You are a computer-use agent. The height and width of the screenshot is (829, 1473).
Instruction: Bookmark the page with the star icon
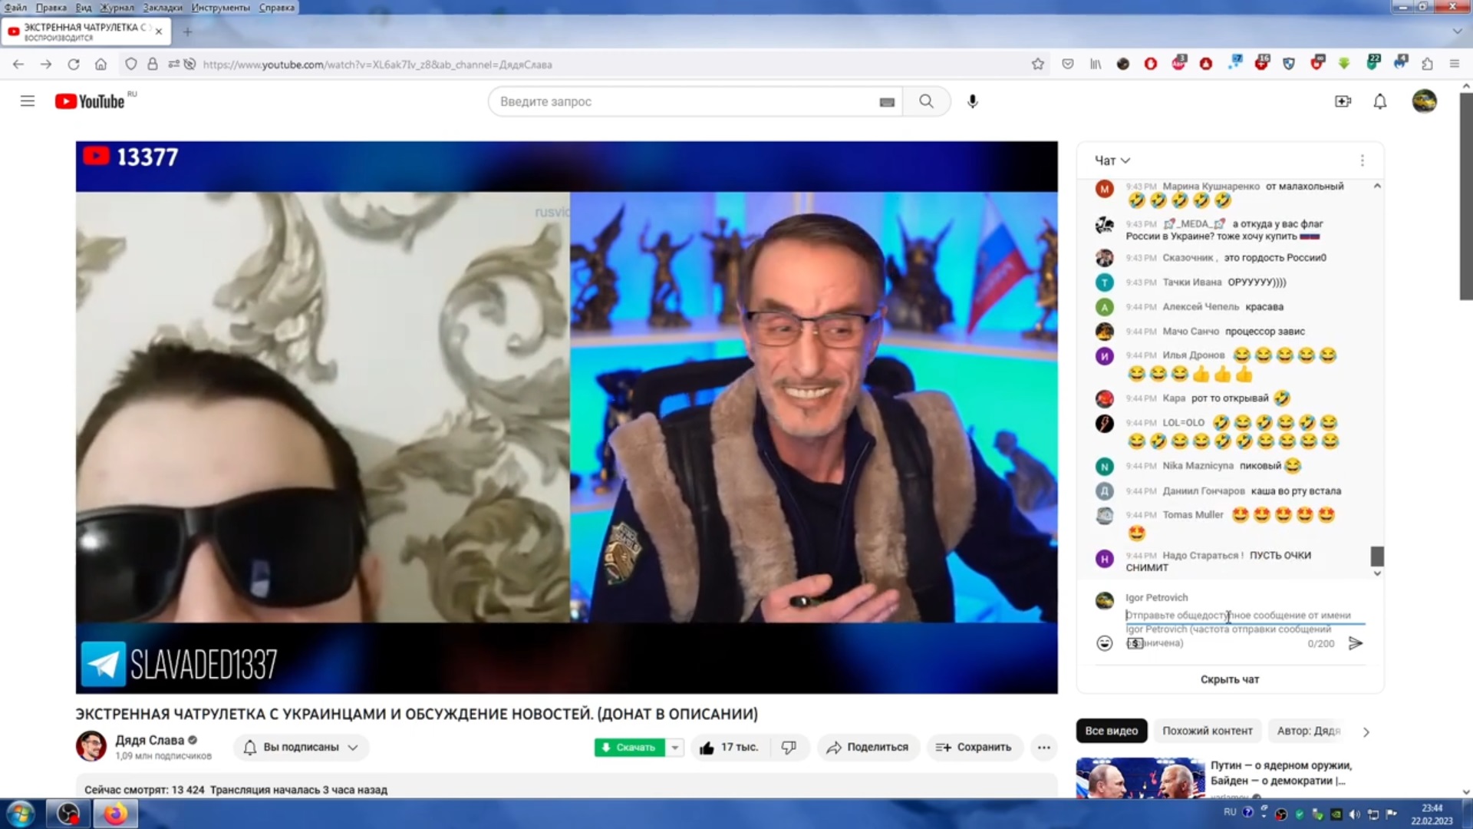1037,64
